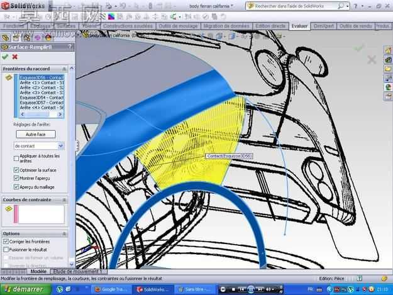Open the Constructions soudées tab
The height and width of the screenshot is (295, 393).
[x=128, y=26]
